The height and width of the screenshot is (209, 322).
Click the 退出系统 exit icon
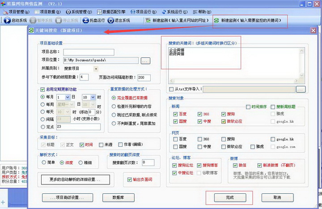coord(112,21)
